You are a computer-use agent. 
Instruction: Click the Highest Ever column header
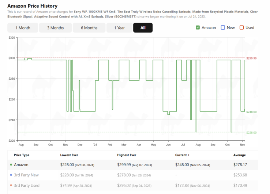coord(127,155)
